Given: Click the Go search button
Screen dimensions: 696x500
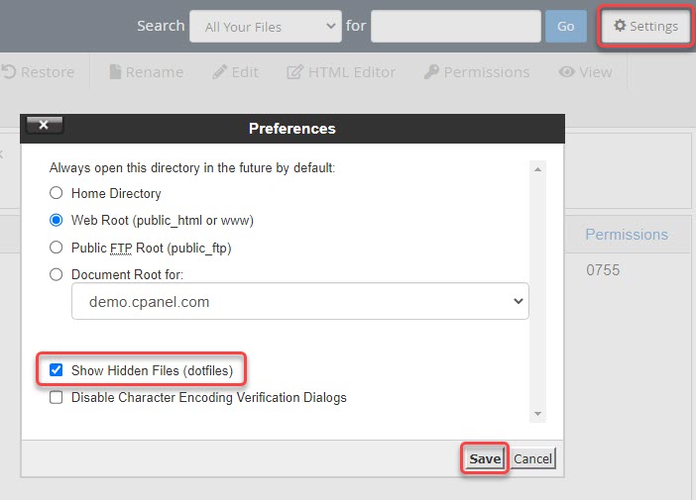Looking at the screenshot, I should [x=565, y=27].
